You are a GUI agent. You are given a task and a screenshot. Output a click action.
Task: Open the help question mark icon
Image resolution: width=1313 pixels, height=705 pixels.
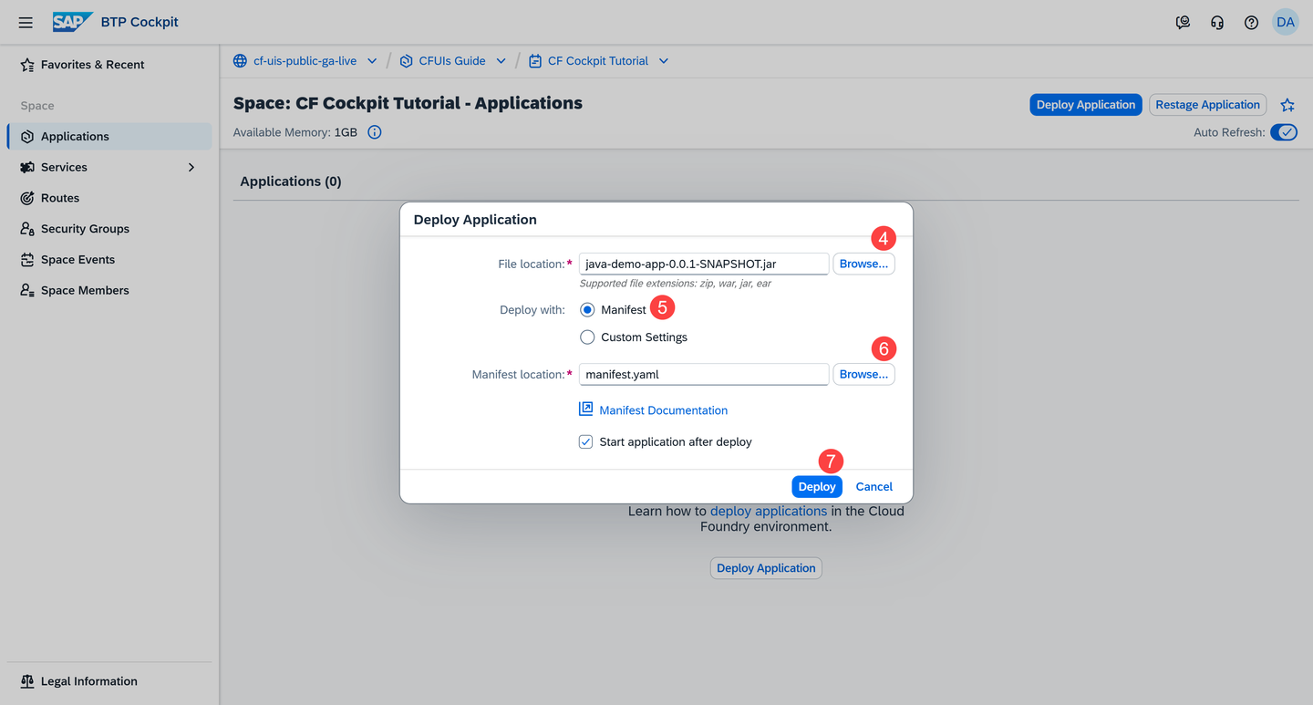point(1251,22)
